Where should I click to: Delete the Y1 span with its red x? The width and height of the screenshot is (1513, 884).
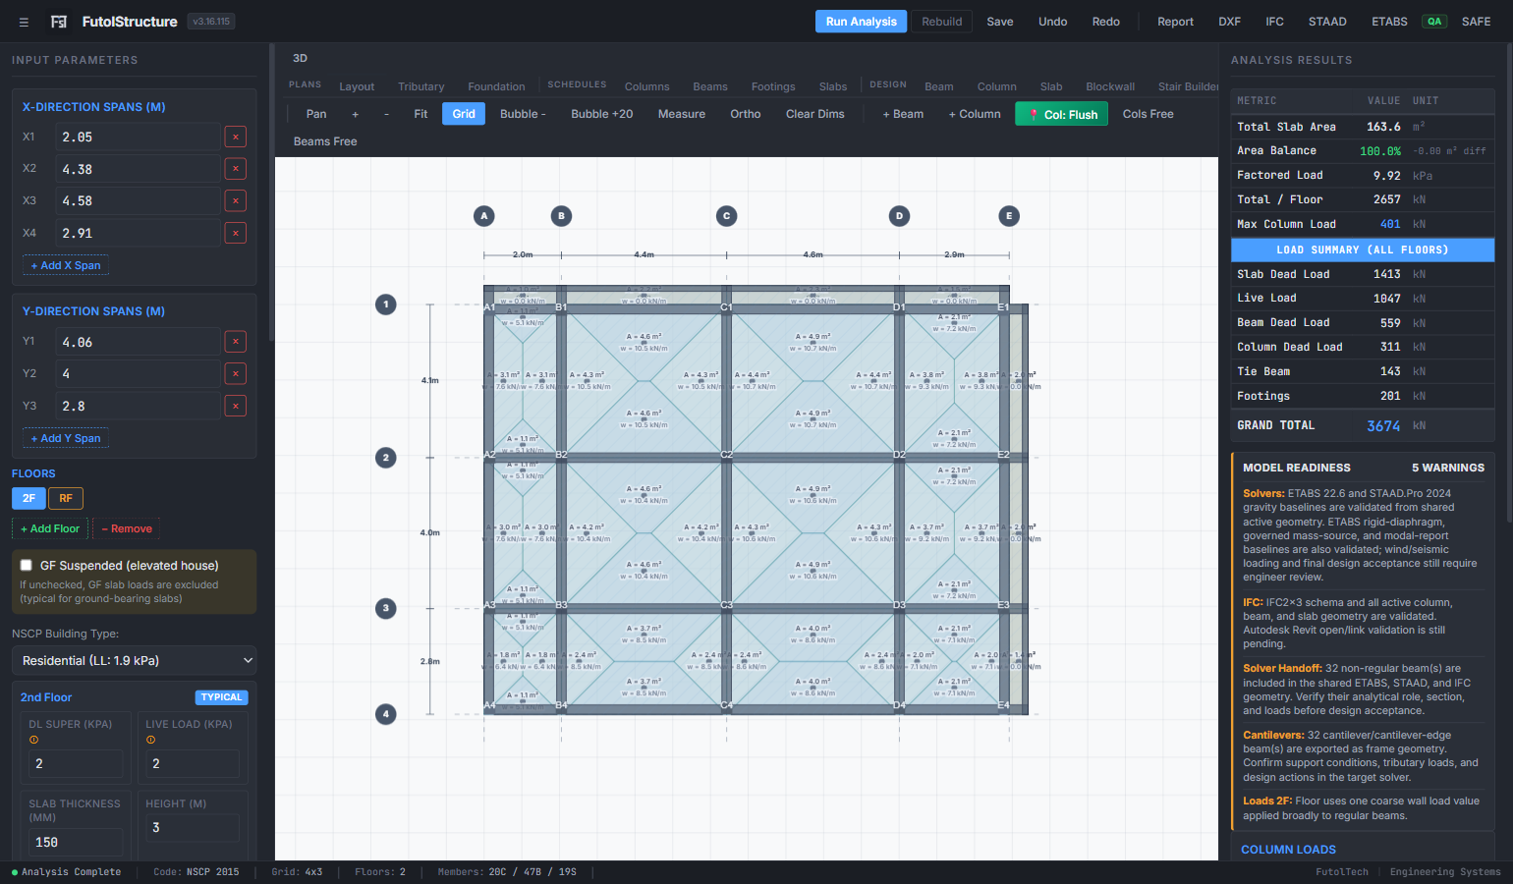236,342
